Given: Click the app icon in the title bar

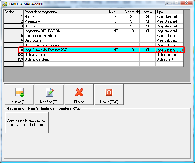Looking at the screenshot, I should click(x=5, y=4).
